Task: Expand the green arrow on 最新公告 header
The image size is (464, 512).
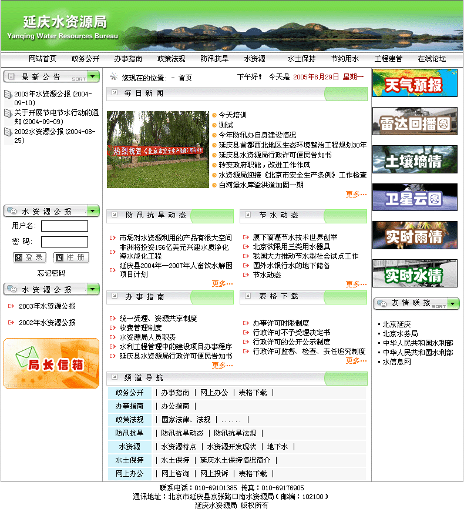Action: coord(93,76)
